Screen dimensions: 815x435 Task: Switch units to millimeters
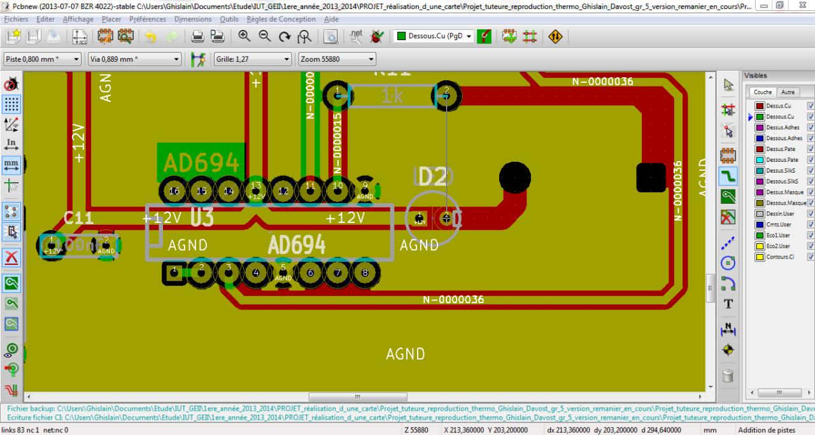[x=11, y=164]
